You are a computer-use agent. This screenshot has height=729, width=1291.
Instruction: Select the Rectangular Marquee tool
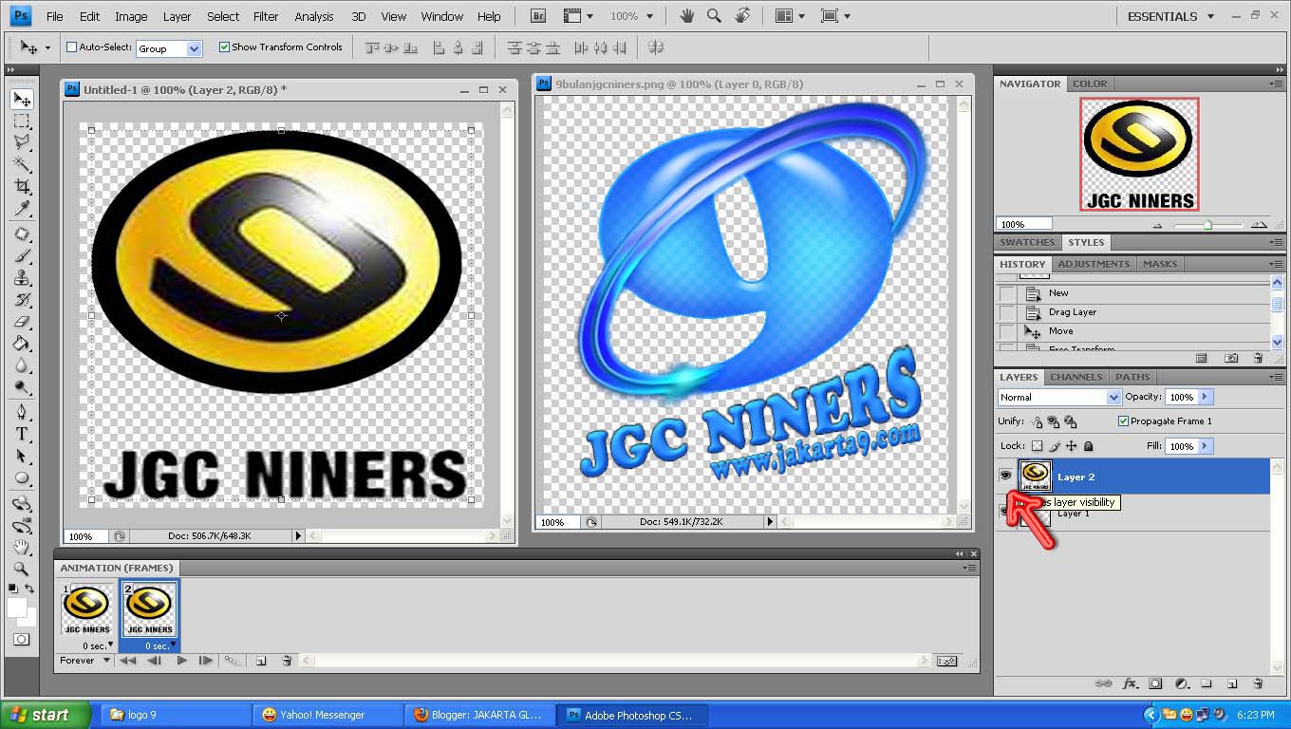(22, 121)
